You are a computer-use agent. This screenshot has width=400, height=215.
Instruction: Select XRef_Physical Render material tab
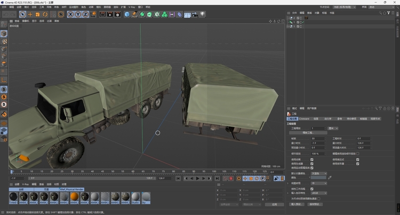[x=71, y=189]
